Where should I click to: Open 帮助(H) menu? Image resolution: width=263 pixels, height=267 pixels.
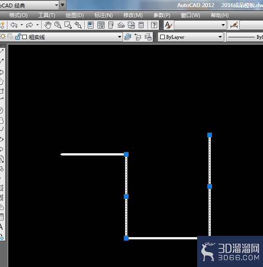[220, 15]
